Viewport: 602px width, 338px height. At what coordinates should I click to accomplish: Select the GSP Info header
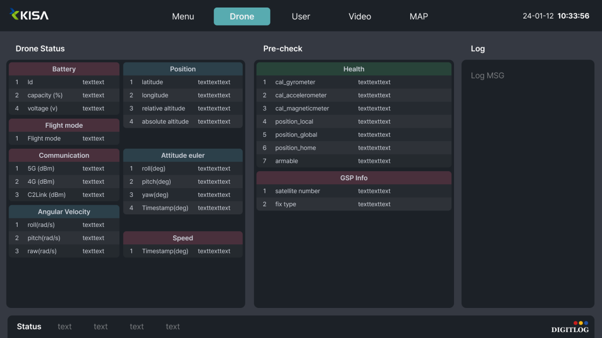click(x=354, y=178)
